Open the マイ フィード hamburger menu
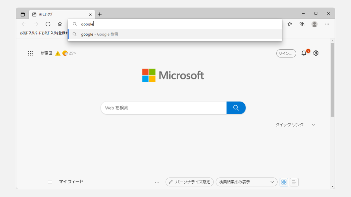351x197 pixels. point(50,182)
